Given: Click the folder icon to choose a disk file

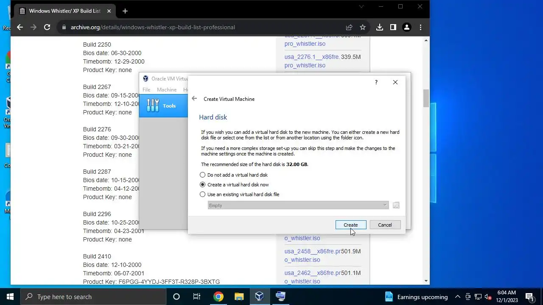Looking at the screenshot, I should pos(396,205).
